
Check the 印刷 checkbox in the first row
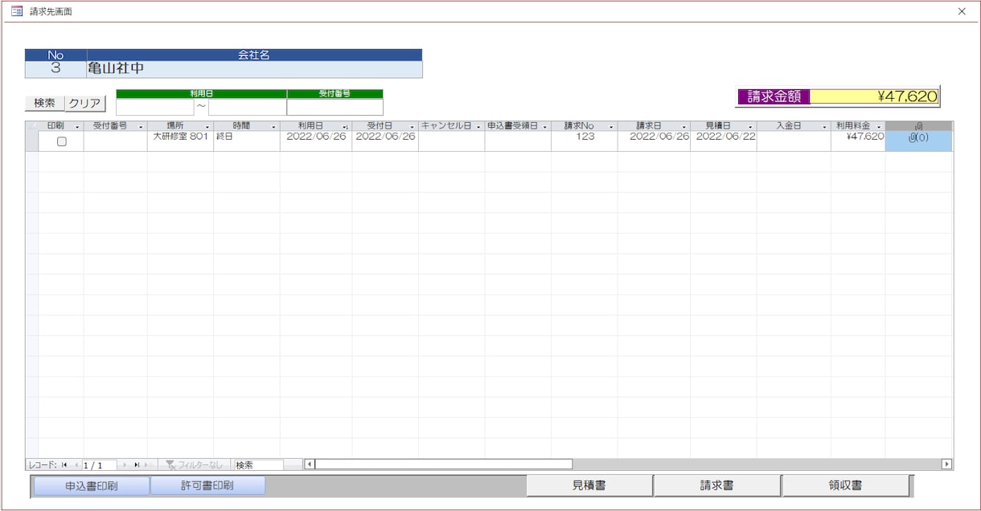61,141
